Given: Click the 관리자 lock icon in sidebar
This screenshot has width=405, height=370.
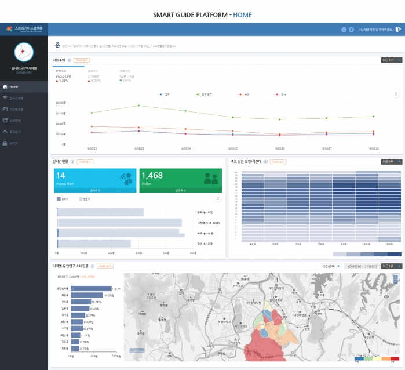Looking at the screenshot, I should (x=5, y=143).
